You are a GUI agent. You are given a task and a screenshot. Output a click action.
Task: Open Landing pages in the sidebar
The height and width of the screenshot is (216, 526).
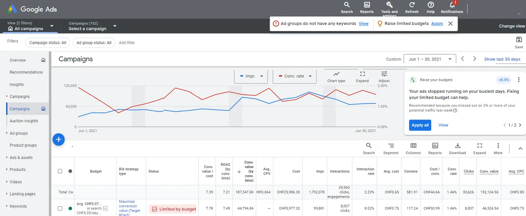22,194
